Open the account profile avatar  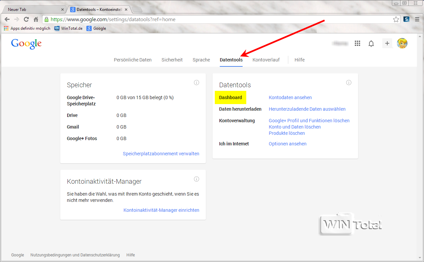[x=402, y=43]
